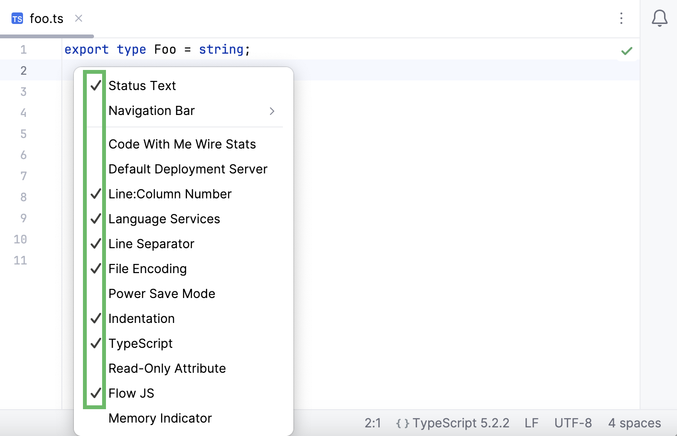This screenshot has width=677, height=436.
Task: Open the three-dot more actions menu
Action: click(x=621, y=18)
